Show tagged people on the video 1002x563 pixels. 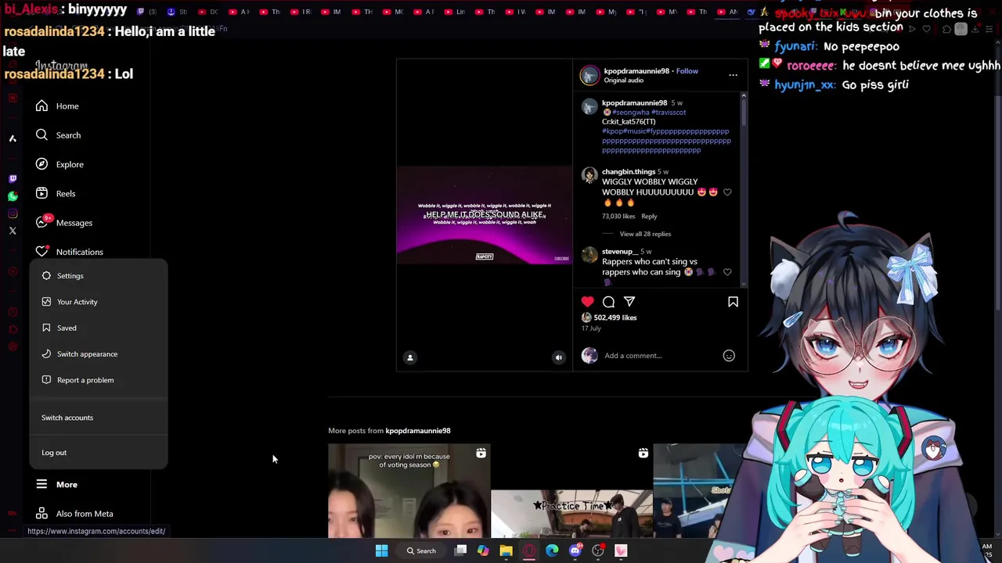coord(409,357)
